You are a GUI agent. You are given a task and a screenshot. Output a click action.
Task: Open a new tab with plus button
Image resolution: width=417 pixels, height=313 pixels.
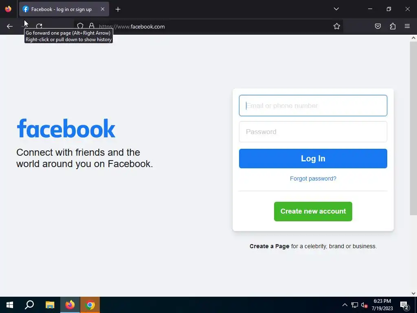point(118,9)
